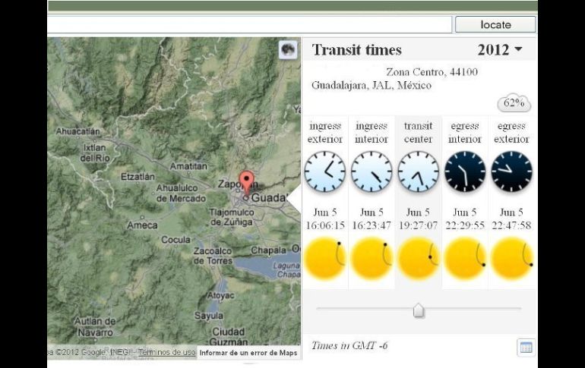Click the egress exterior dark clock
This screenshot has height=368, width=585.
(x=511, y=171)
